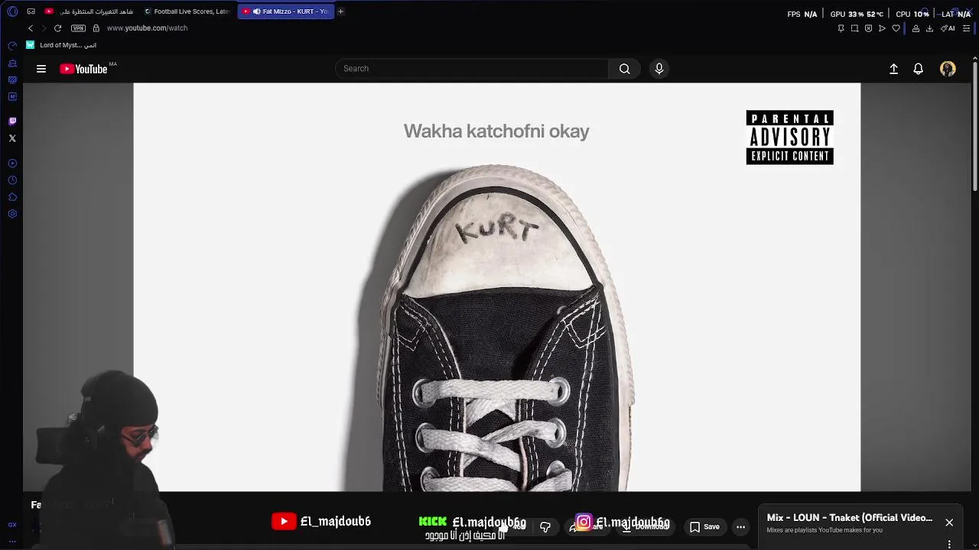979x550 pixels.
Task: Click the KURT shoe video player
Action: point(496,287)
